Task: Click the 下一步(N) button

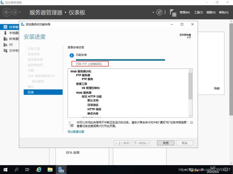Action: 141,143
